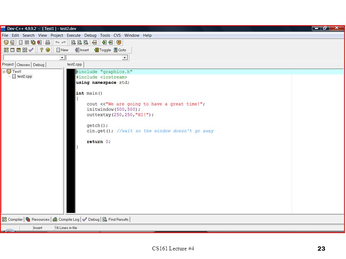Viewport: 346px width, 259px height.
Task: Open the CVS menu
Action: coord(117,35)
